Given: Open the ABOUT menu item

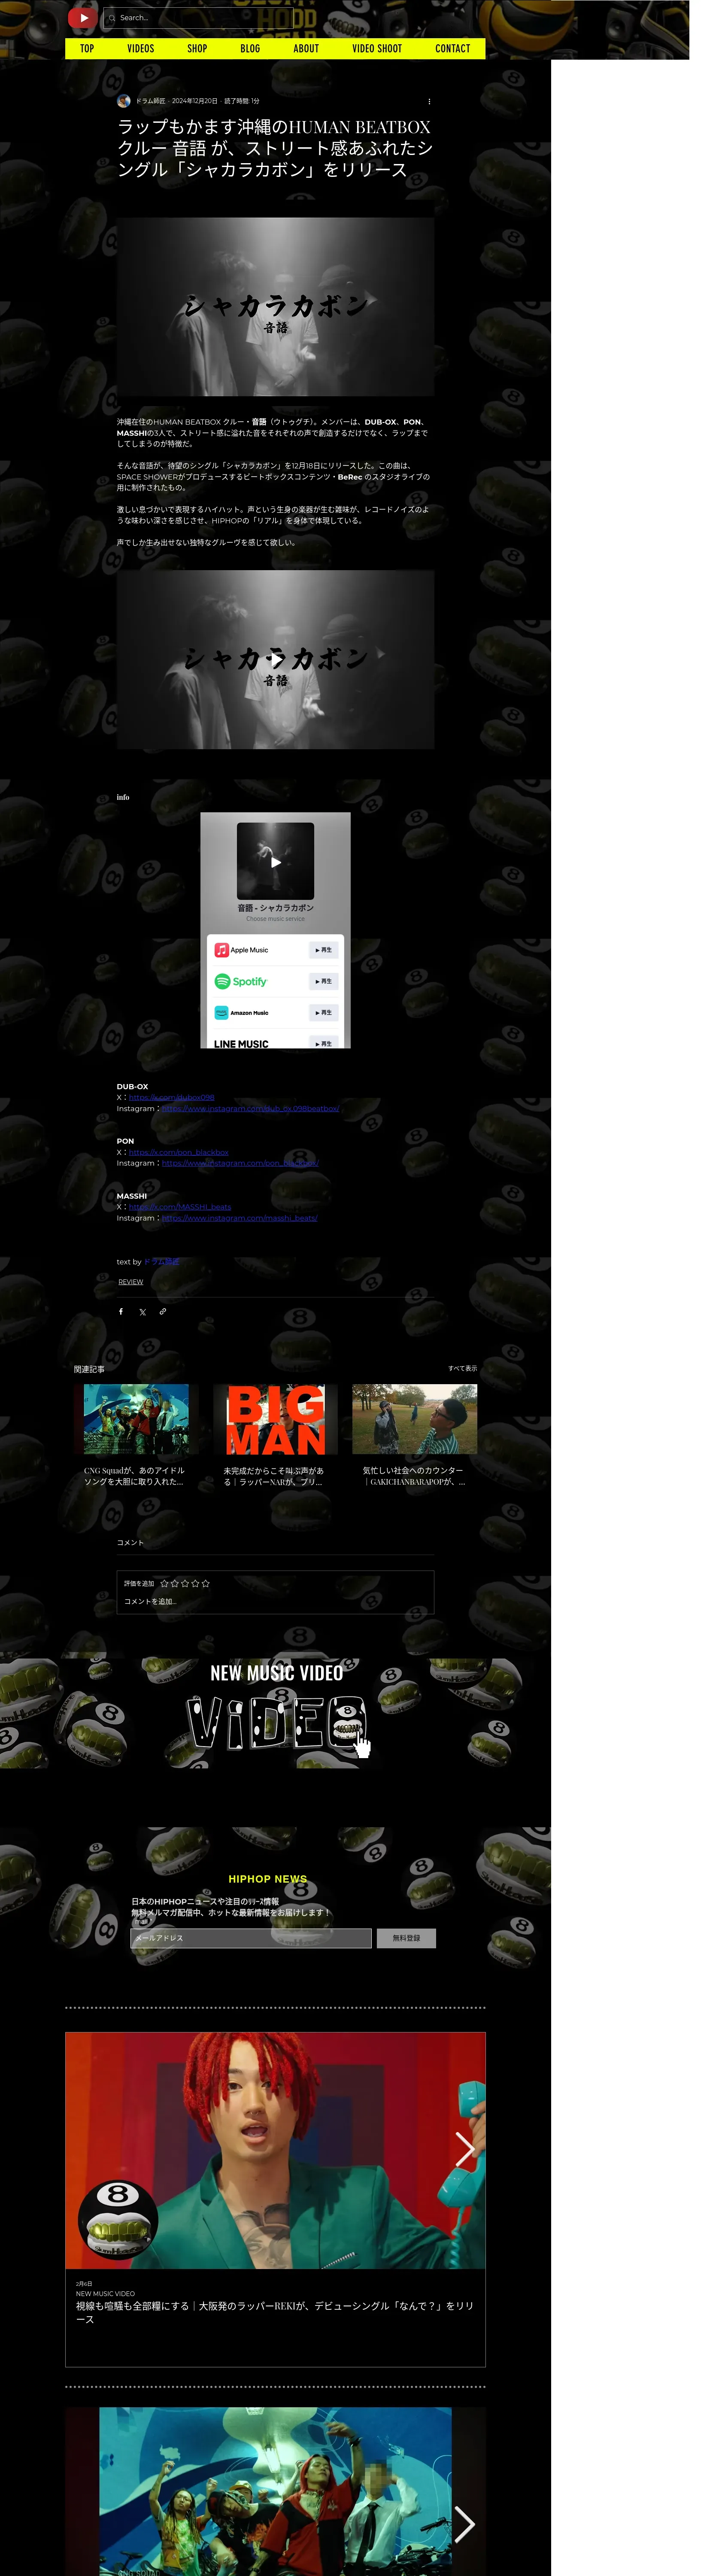Looking at the screenshot, I should tap(306, 48).
